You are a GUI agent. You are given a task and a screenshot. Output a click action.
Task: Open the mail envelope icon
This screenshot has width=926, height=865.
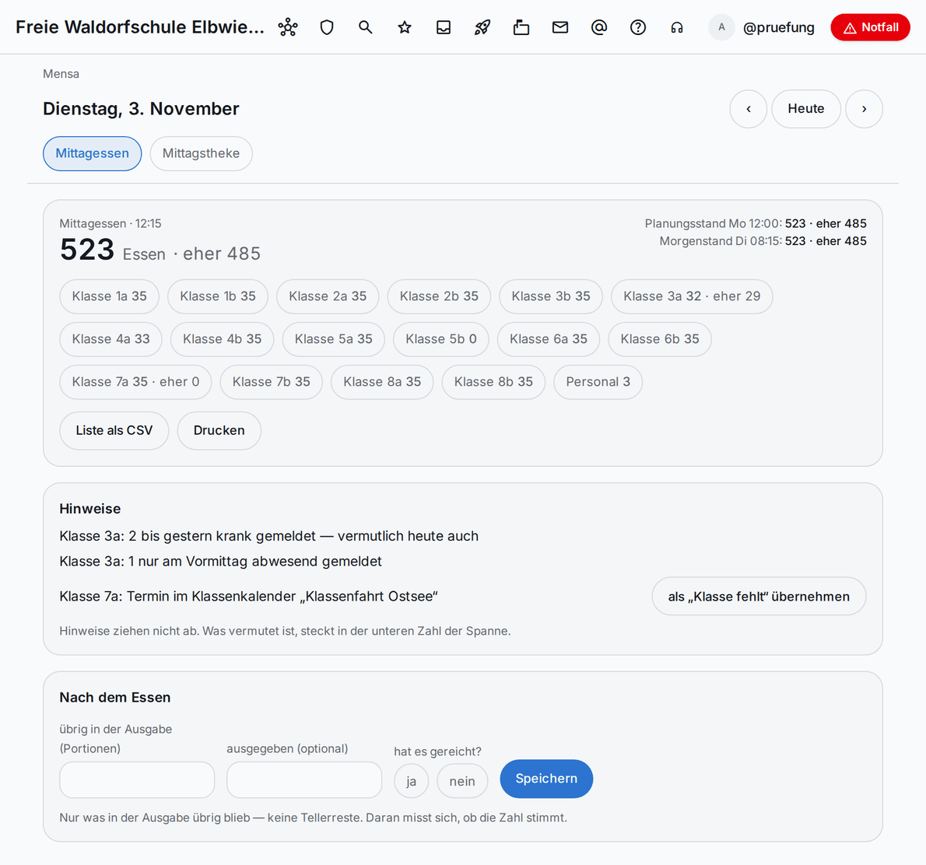pyautogui.click(x=560, y=27)
